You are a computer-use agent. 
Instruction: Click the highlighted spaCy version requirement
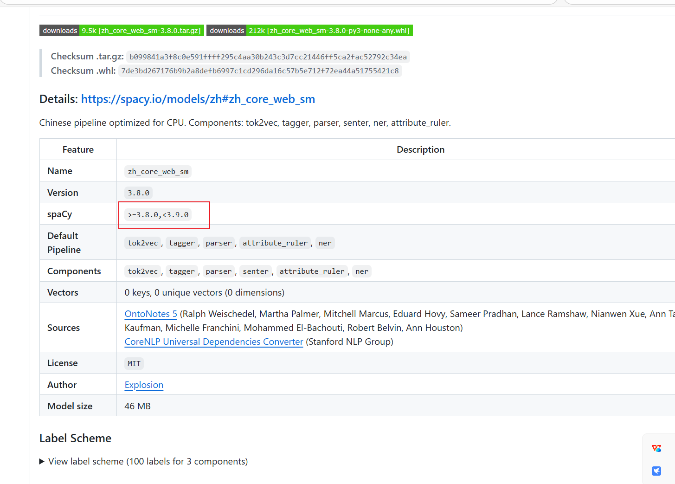[158, 214]
